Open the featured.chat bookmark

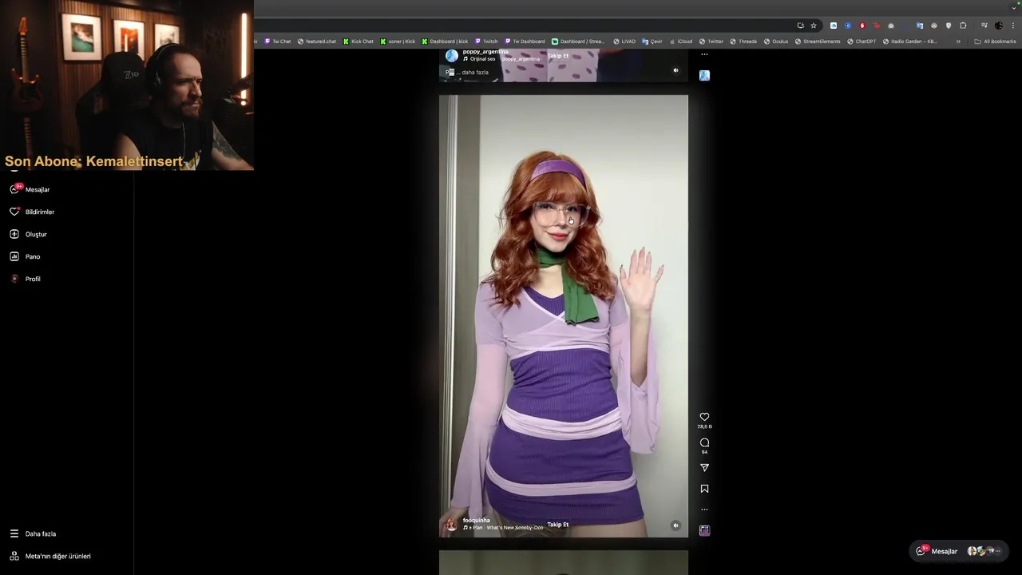(x=317, y=42)
